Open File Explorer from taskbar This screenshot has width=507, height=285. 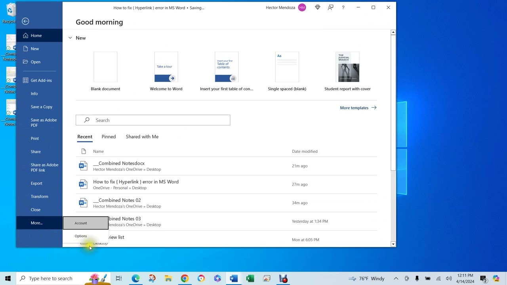click(x=168, y=278)
